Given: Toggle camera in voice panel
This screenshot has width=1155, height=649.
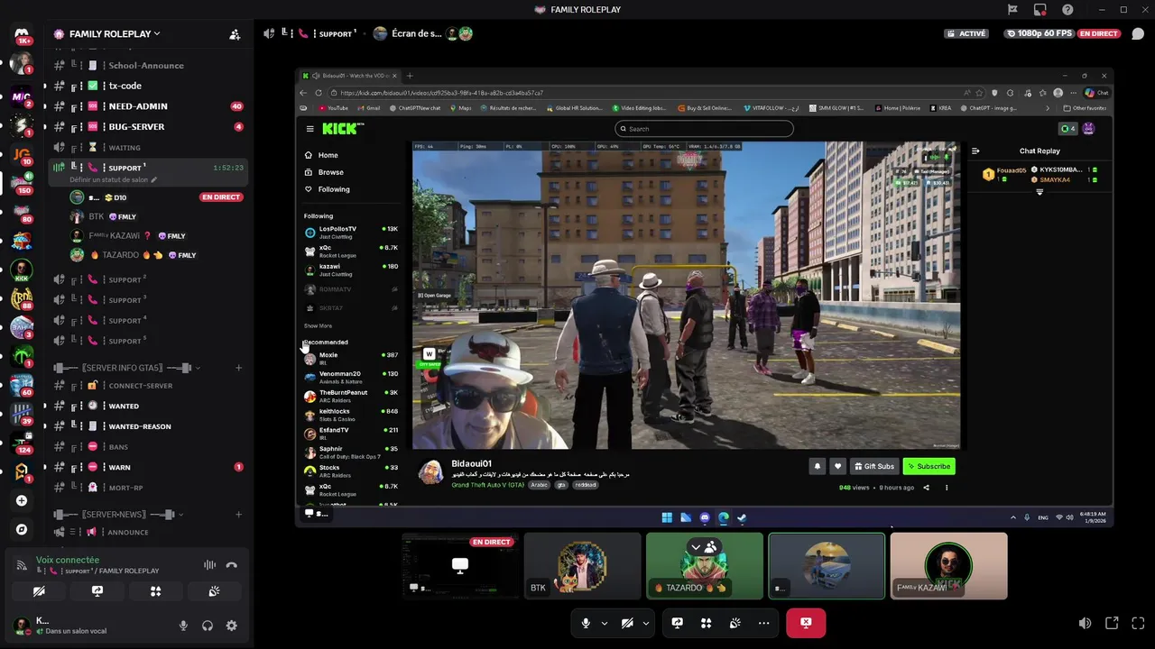Looking at the screenshot, I should (38, 591).
